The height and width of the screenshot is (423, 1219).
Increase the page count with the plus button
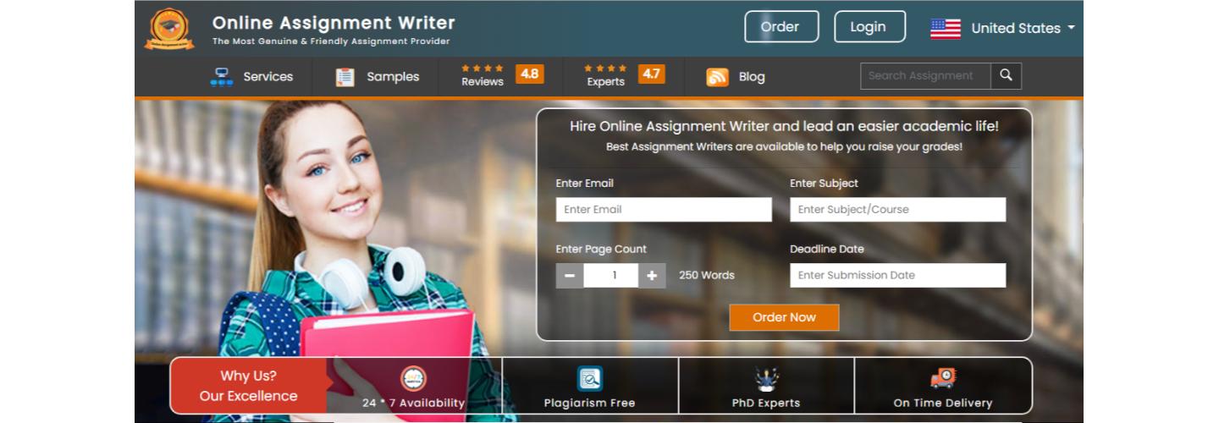(x=652, y=276)
